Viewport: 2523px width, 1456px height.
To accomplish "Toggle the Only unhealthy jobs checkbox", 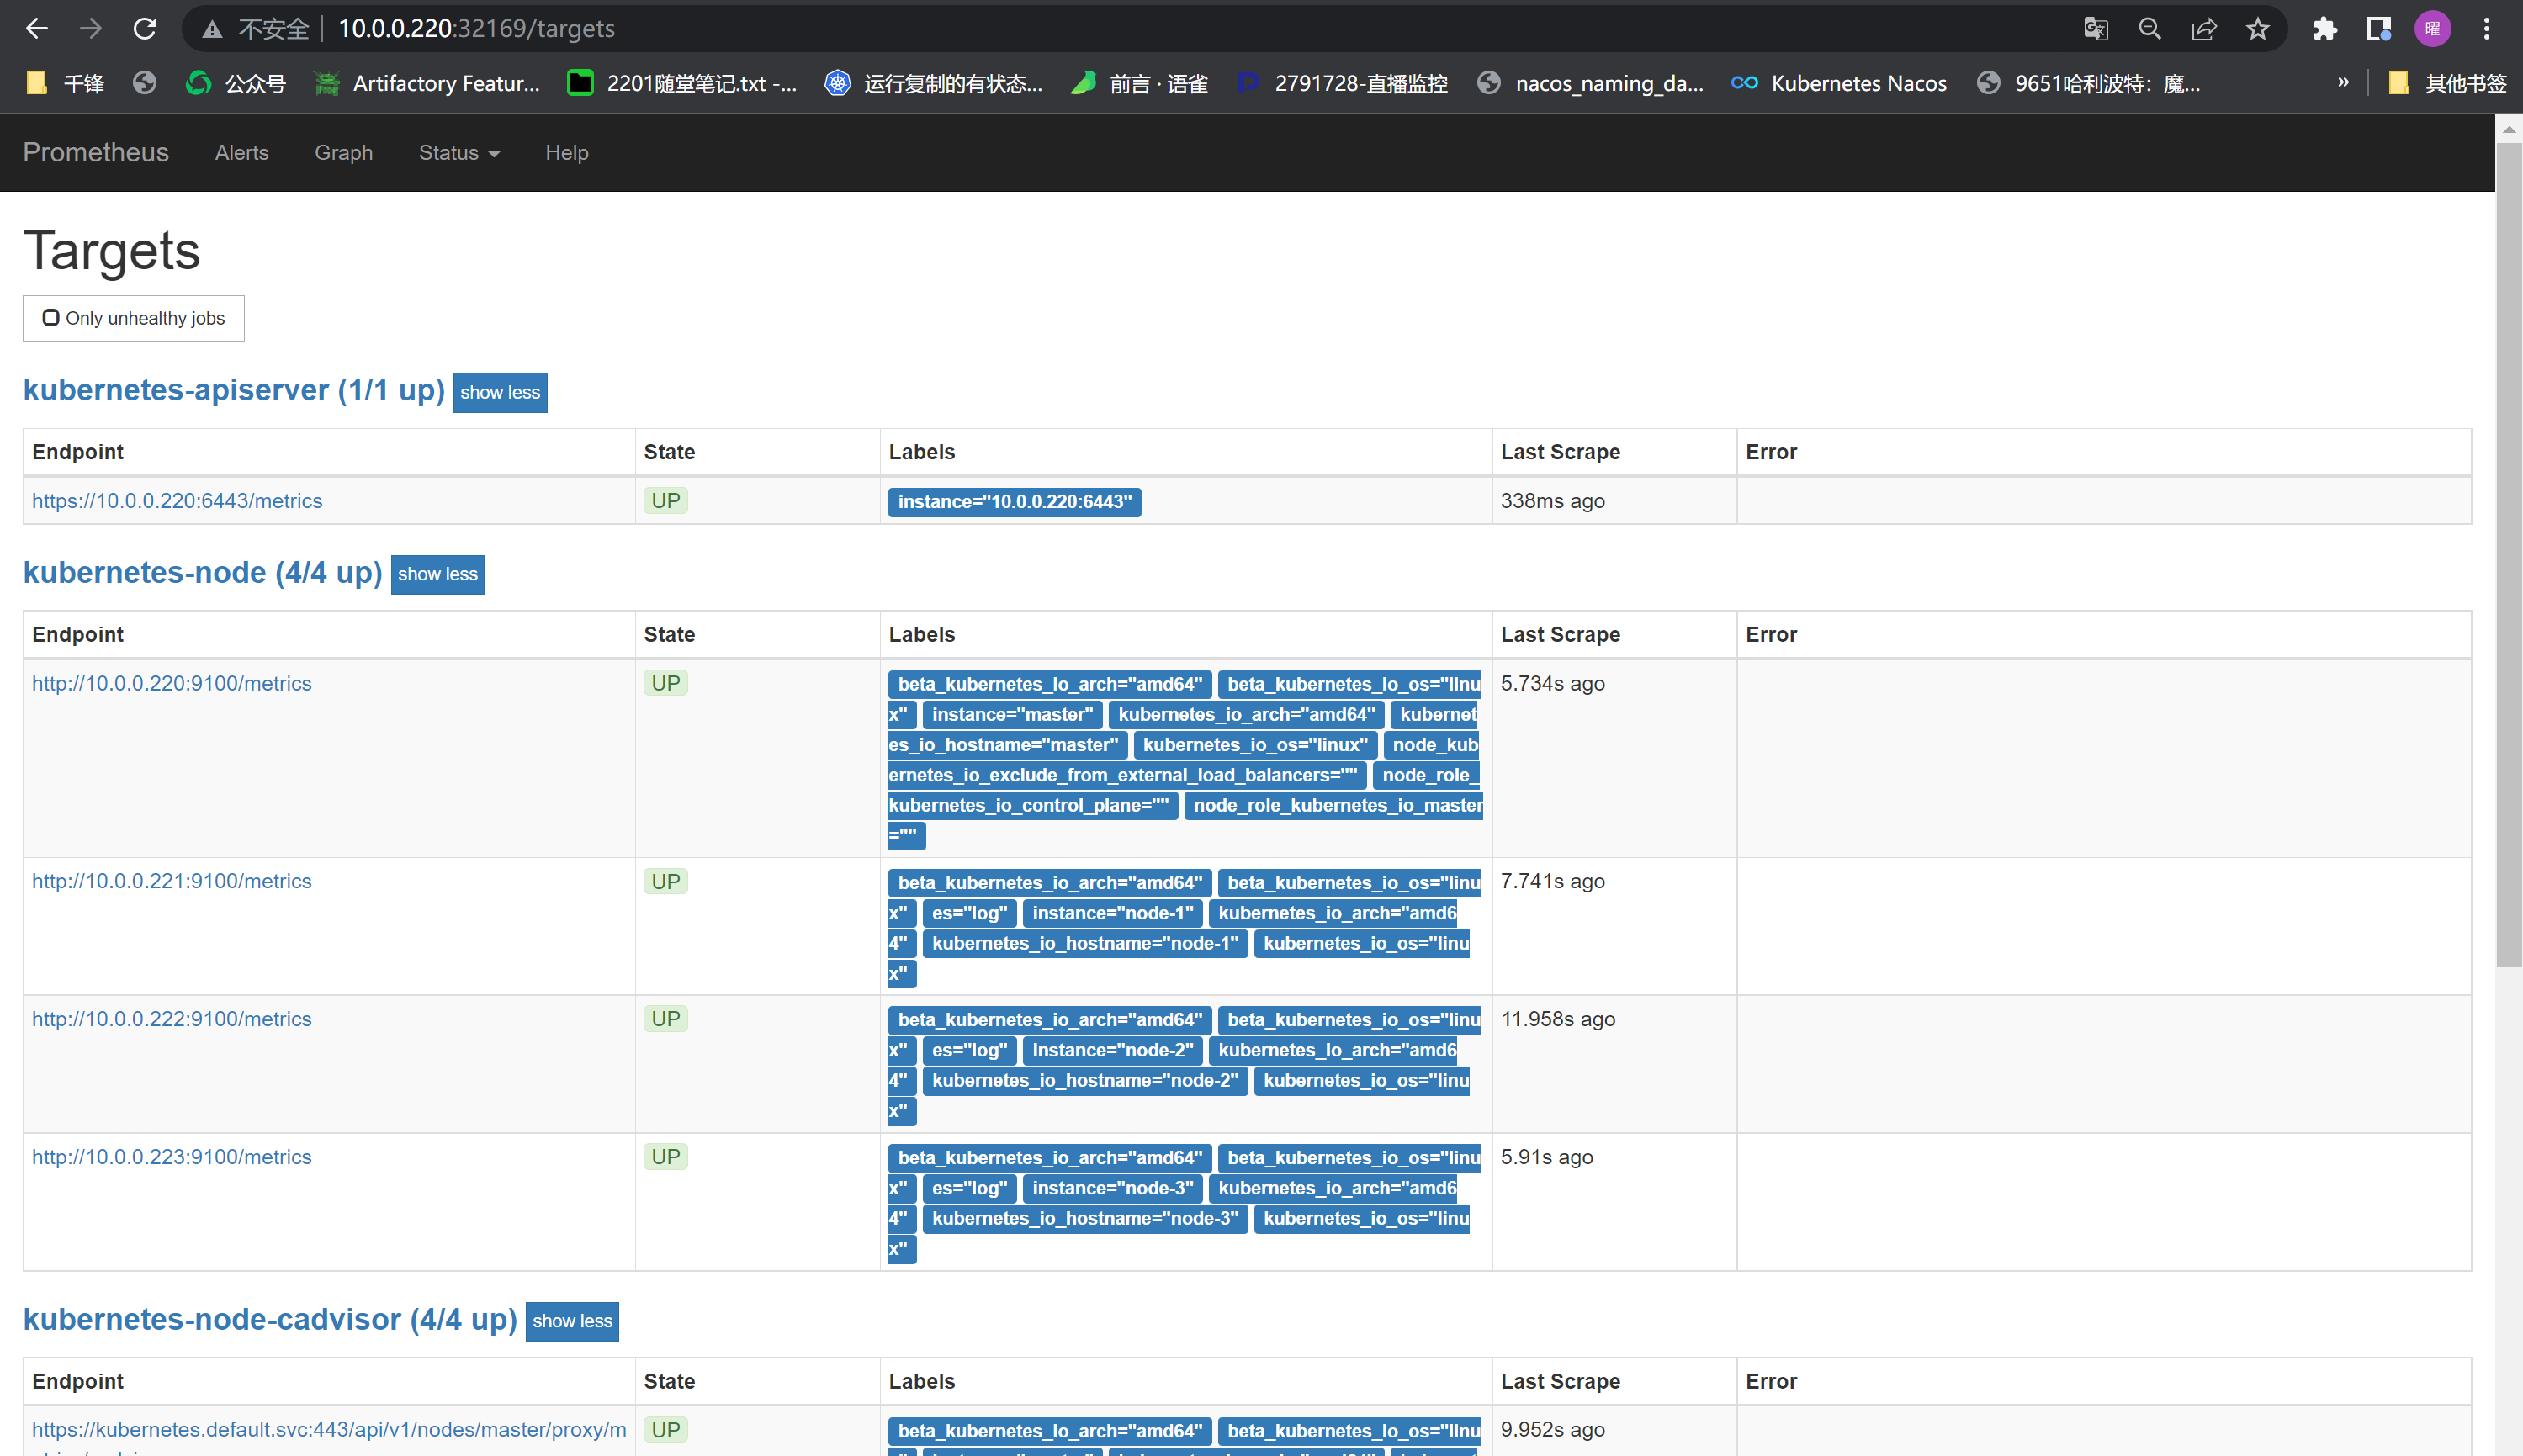I will (51, 318).
